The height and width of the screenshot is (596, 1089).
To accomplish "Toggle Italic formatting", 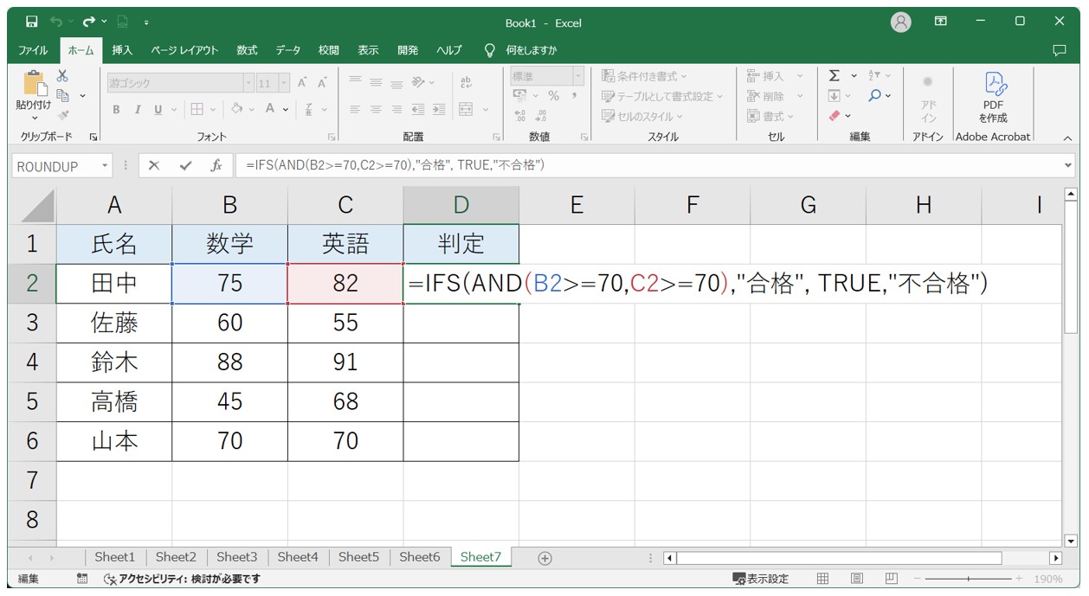I will 137,109.
